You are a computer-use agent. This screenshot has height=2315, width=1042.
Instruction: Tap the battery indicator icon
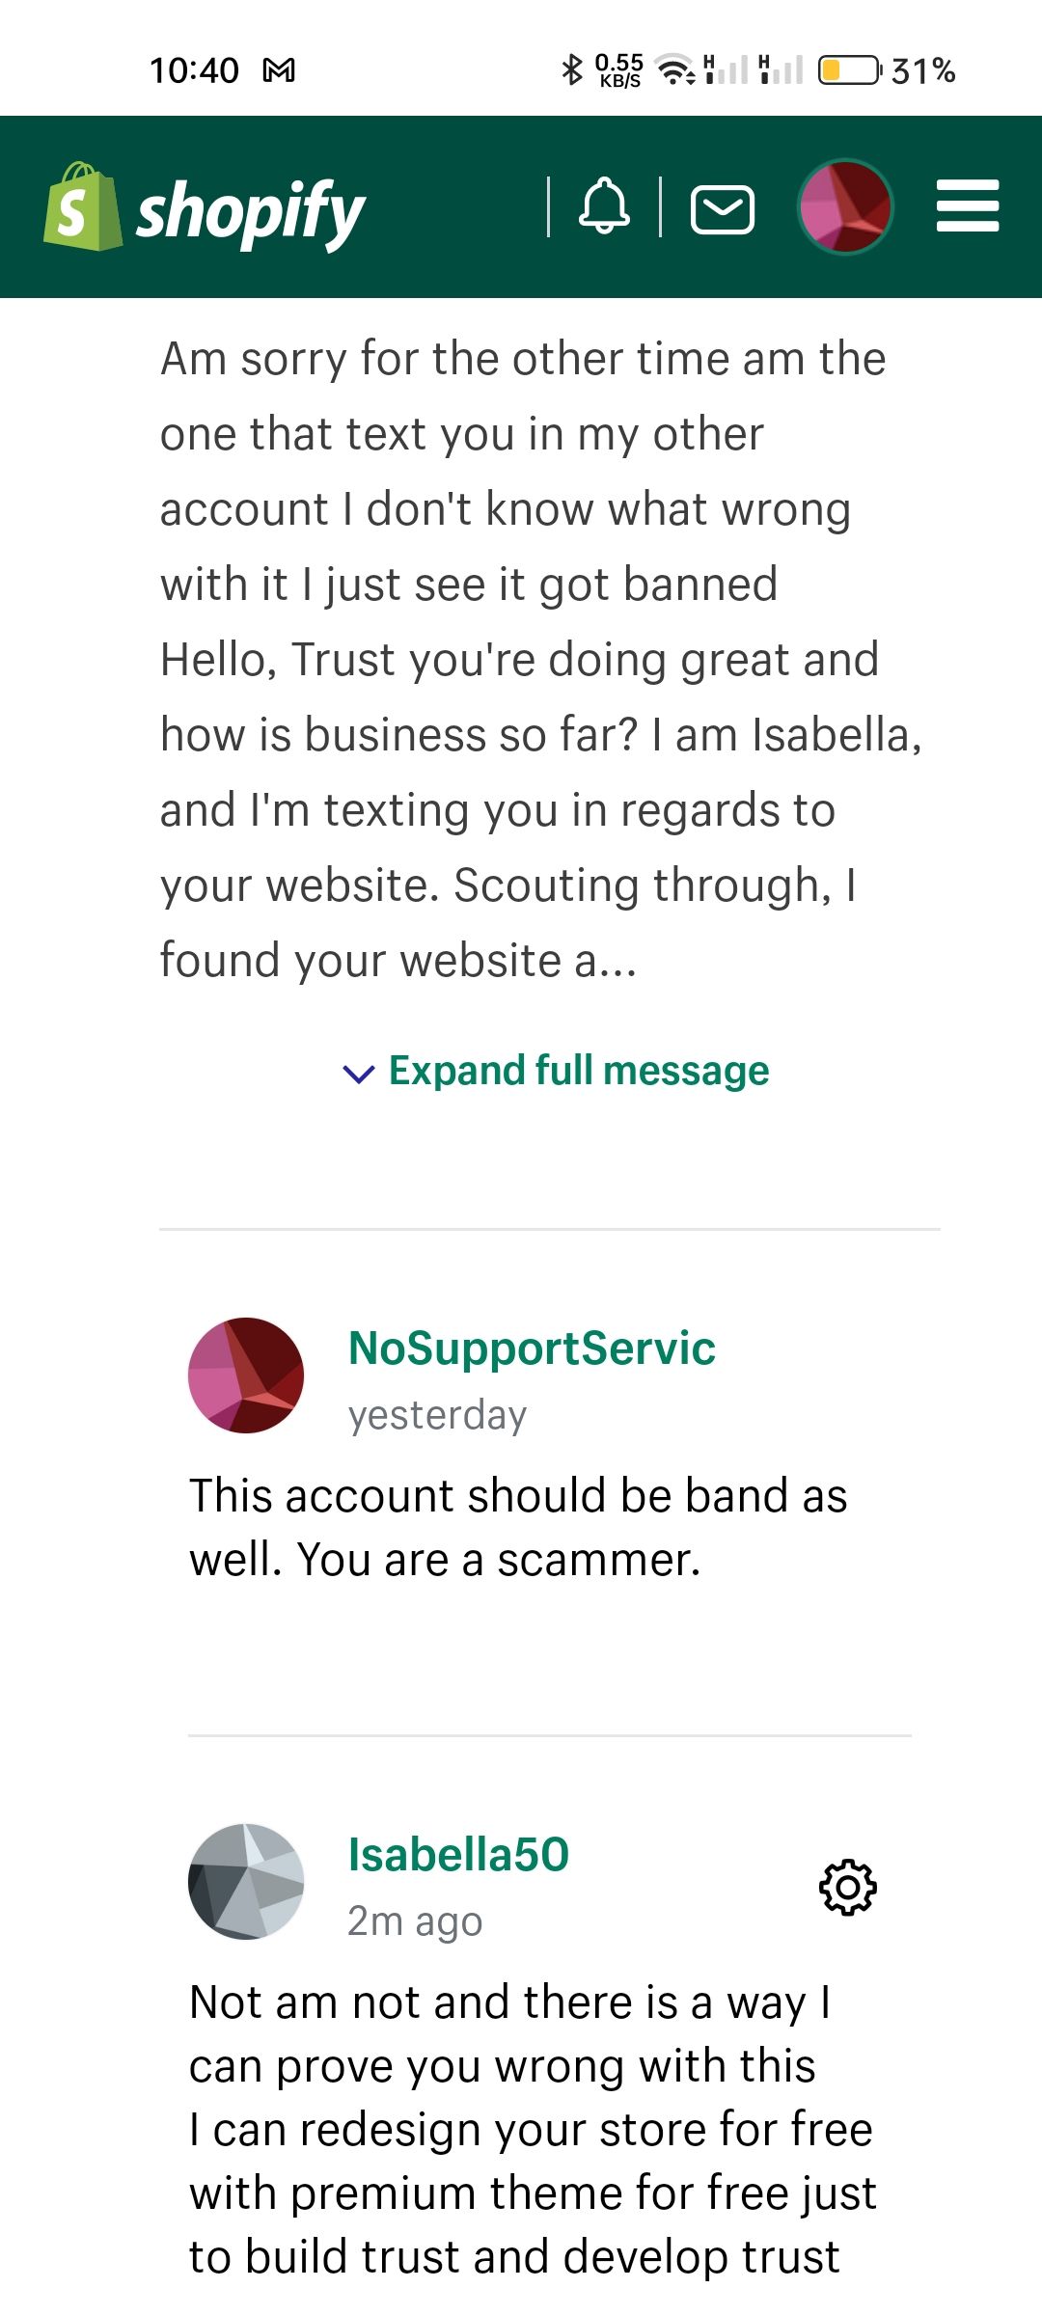coord(849,70)
